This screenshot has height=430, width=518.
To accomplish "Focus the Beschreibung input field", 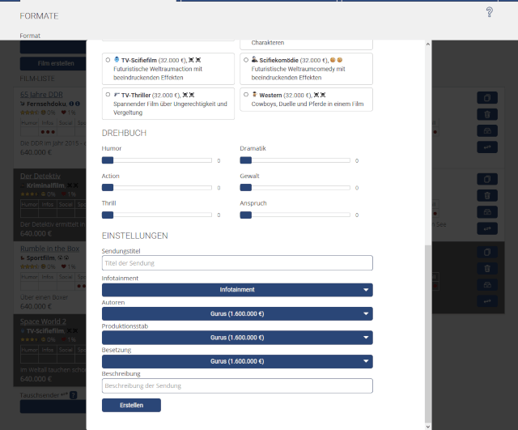I will click(x=237, y=385).
